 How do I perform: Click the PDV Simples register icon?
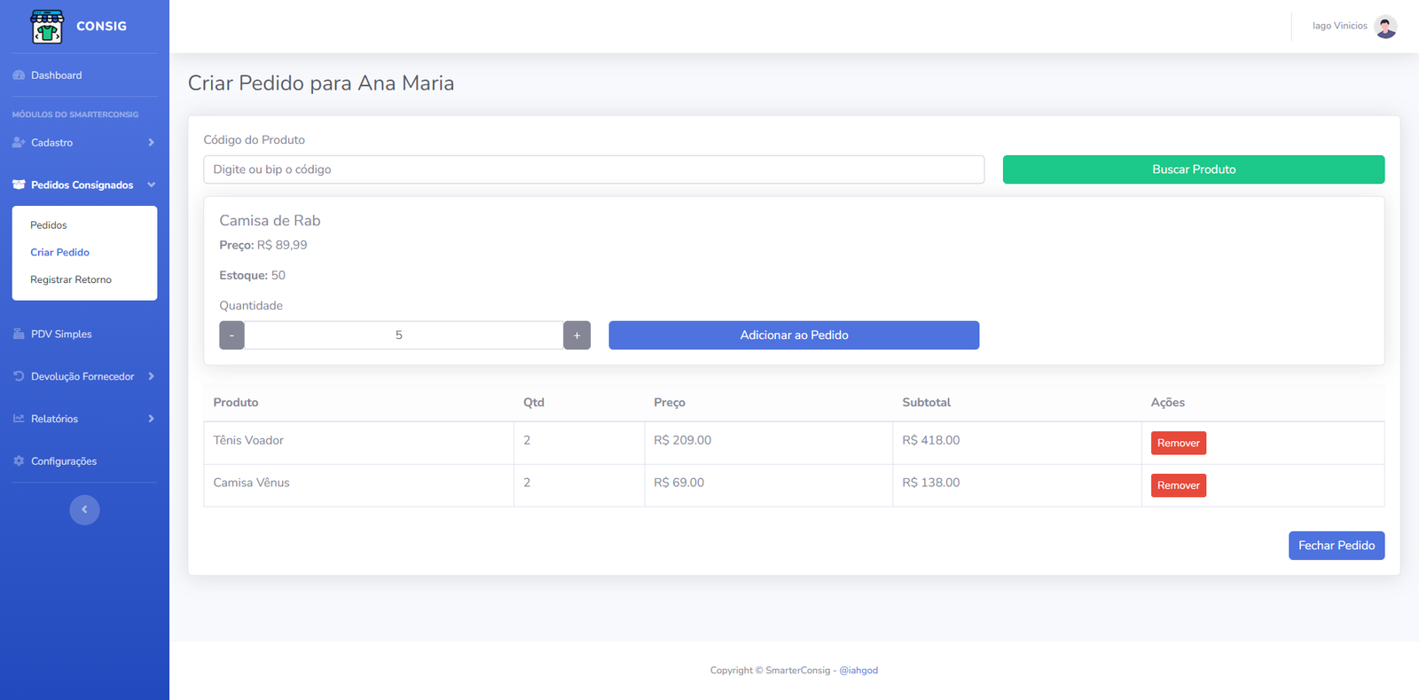pyautogui.click(x=19, y=334)
